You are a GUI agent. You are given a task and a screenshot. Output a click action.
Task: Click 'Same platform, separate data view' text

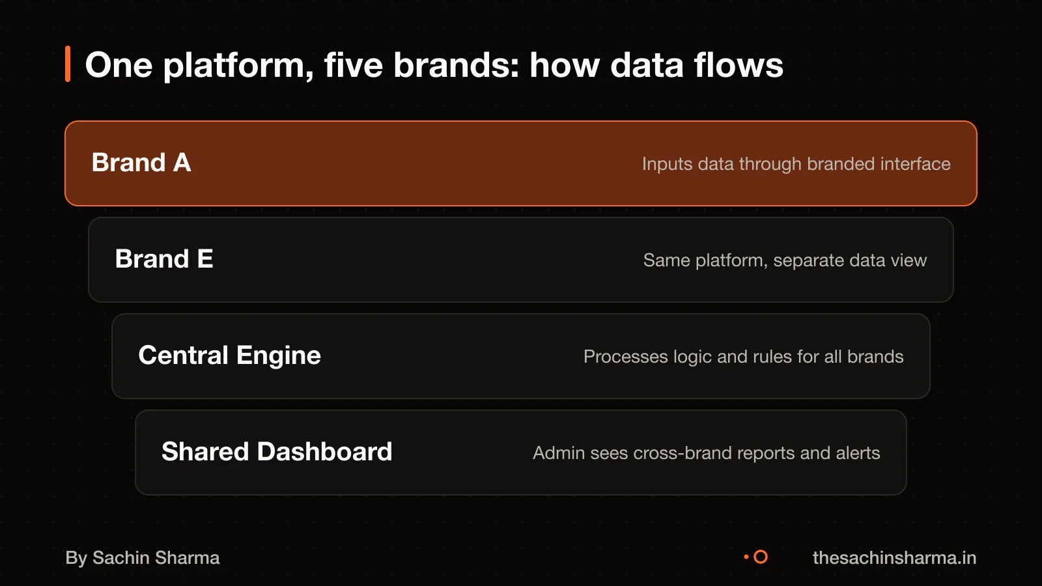[x=785, y=260]
